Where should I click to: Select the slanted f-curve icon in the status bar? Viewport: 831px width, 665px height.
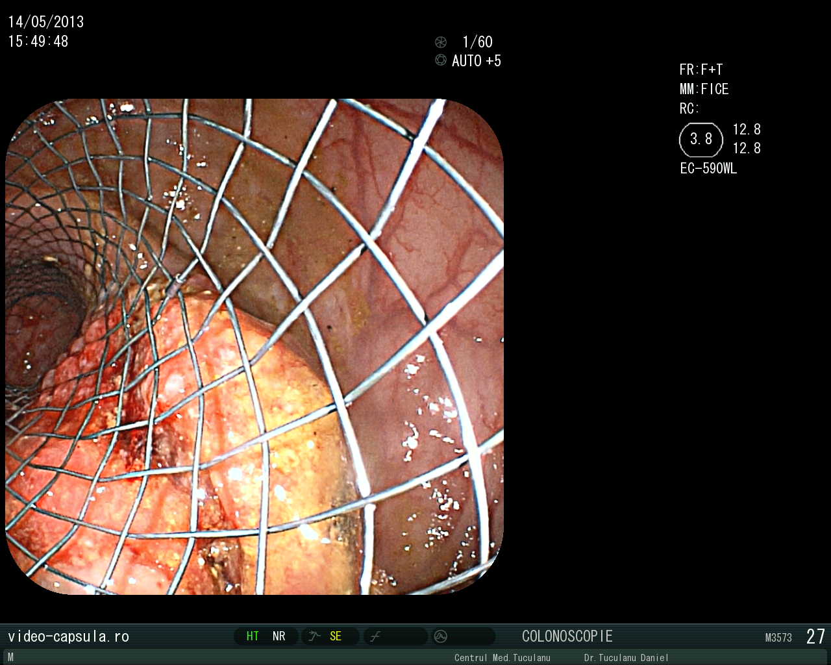375,636
